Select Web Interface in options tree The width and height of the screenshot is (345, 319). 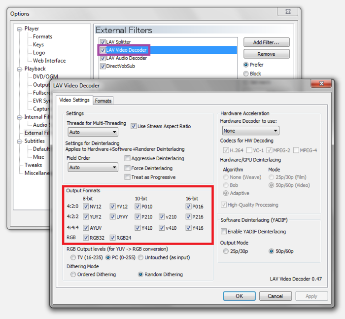[x=49, y=61]
